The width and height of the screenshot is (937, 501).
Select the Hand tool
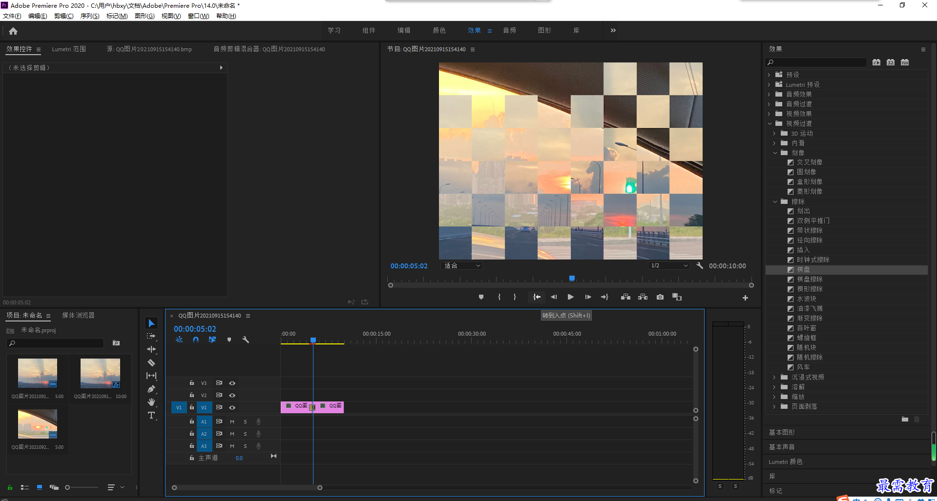tap(151, 402)
